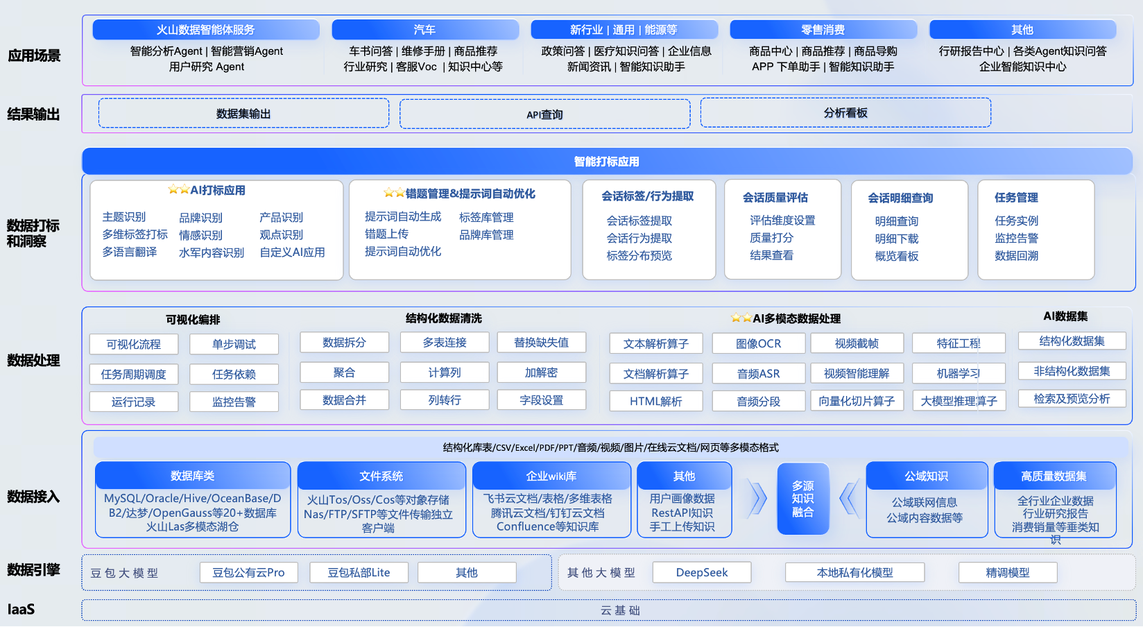Select the 汽车 scenario header

point(425,30)
